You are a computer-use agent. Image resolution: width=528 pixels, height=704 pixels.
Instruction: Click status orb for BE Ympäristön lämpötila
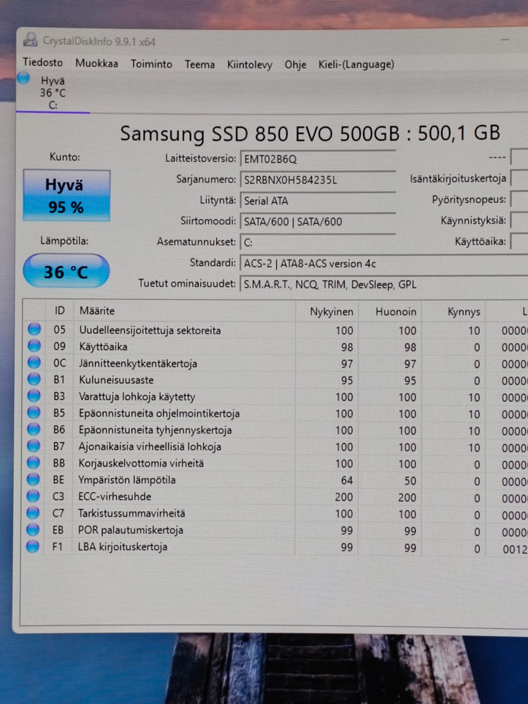(34, 479)
